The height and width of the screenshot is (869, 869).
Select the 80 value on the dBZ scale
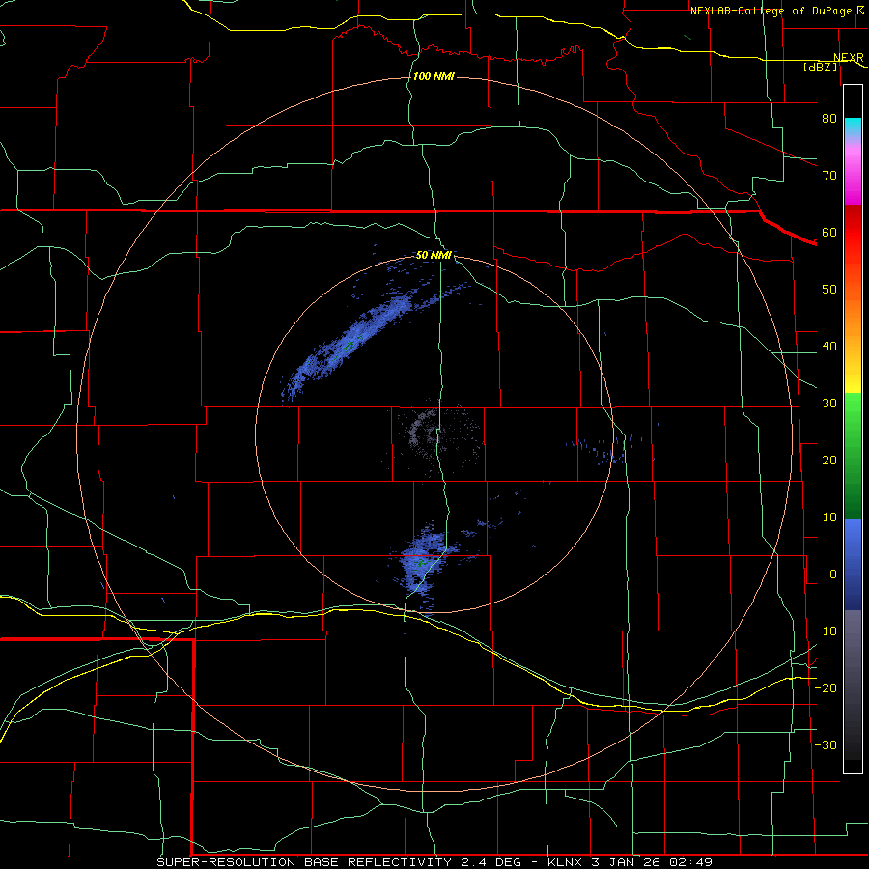[x=829, y=118]
